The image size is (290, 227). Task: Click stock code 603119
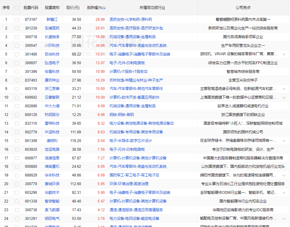pyautogui.click(x=31, y=89)
